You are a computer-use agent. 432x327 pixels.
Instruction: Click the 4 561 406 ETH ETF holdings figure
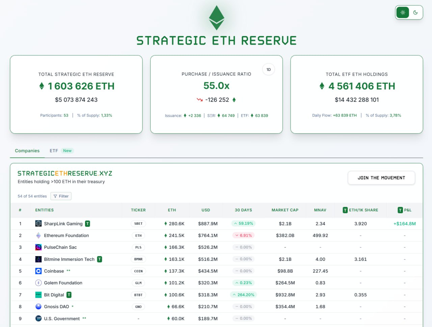coord(362,86)
